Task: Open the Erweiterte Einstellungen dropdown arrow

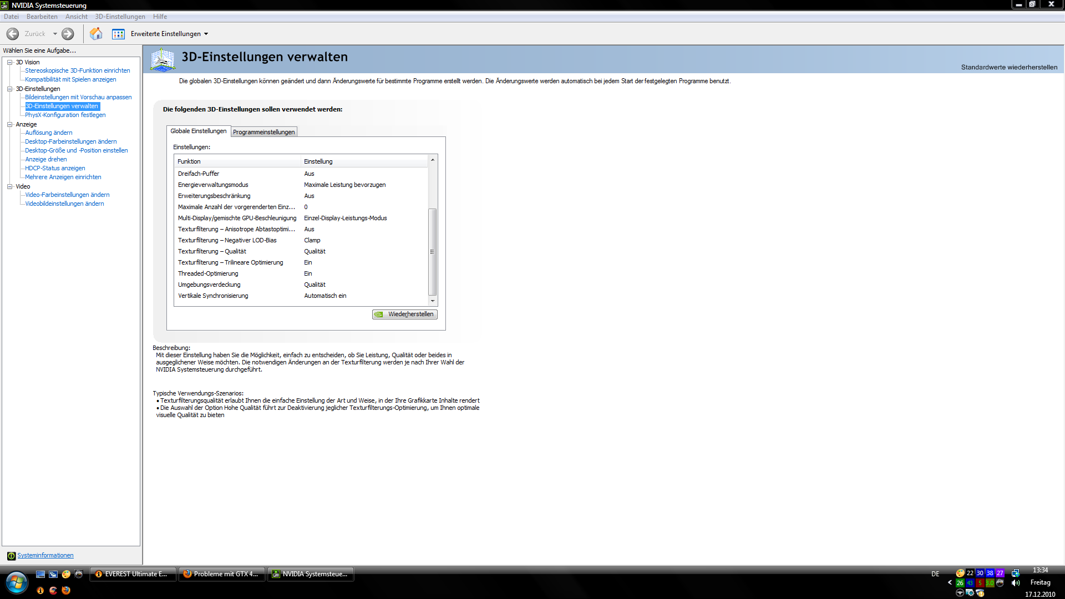Action: pos(206,34)
